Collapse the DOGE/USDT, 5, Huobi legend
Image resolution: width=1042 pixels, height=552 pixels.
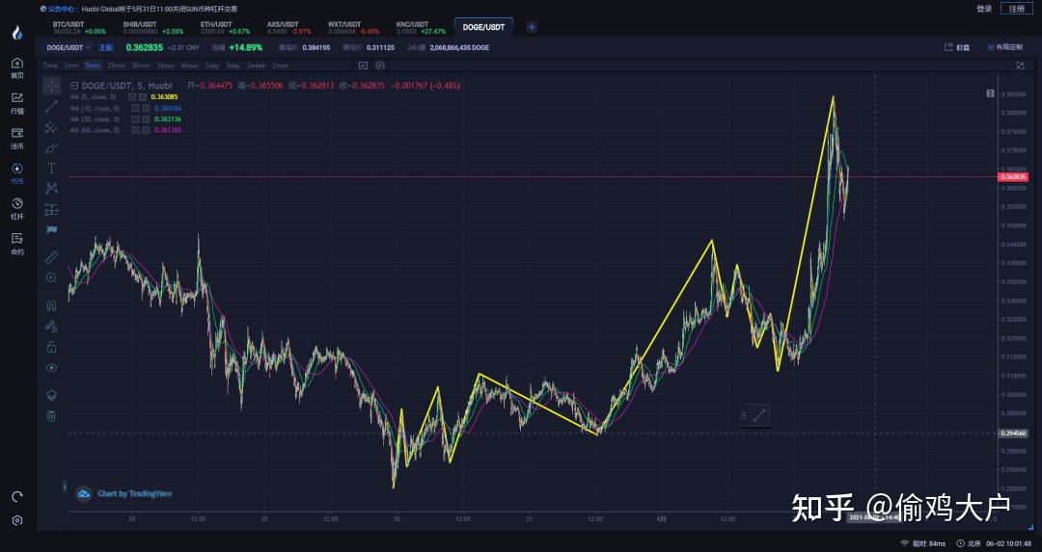74,86
